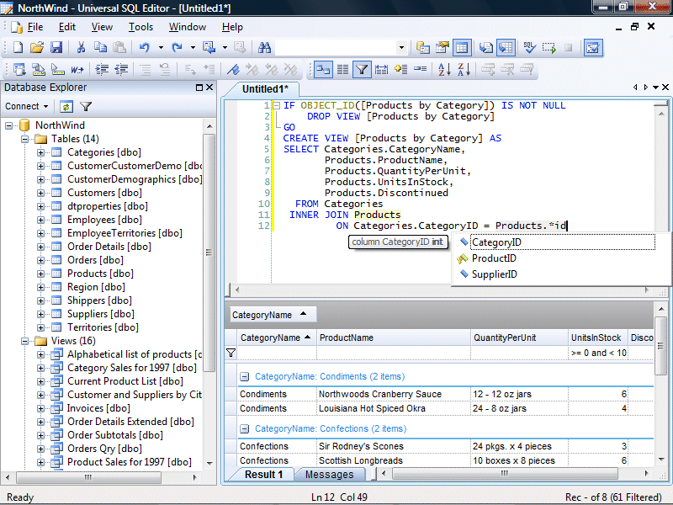Select the Result 1 tab
Viewport: 673px width, 505px height.
click(263, 475)
